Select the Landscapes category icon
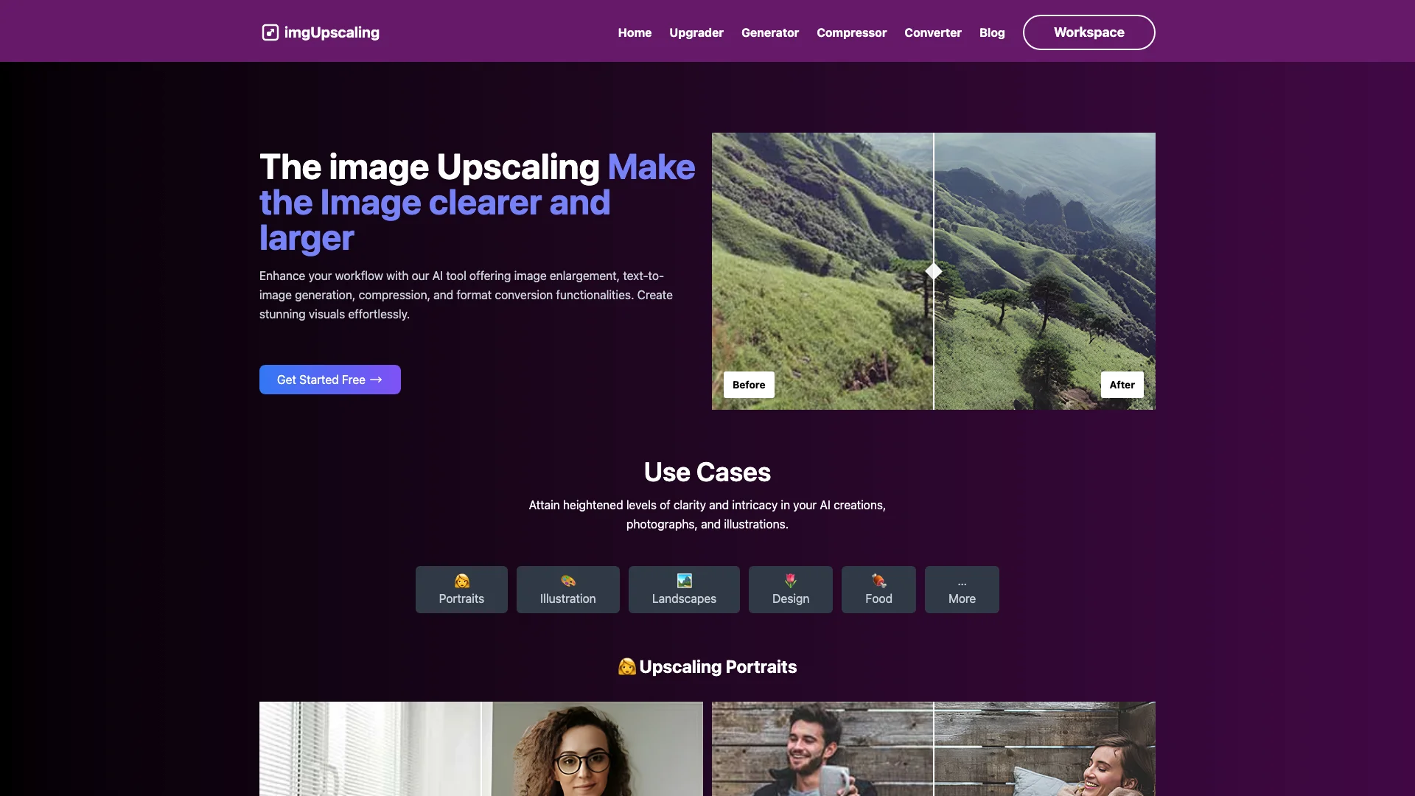1415x796 pixels. pyautogui.click(x=684, y=582)
